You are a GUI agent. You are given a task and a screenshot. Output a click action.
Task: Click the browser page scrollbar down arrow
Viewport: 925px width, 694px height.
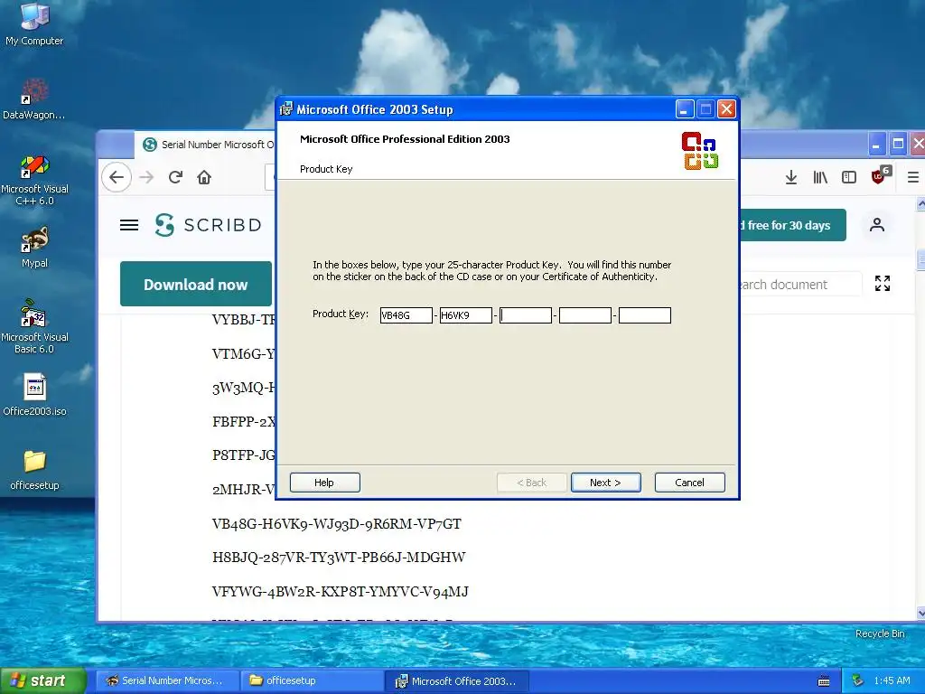pyautogui.click(x=920, y=613)
